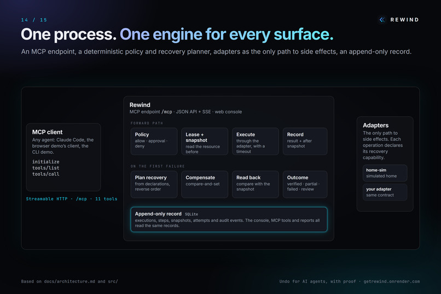This screenshot has width=441, height=294.
Task: Click the footer 'Based on docs/architecture.md and src/'
Action: click(69, 281)
